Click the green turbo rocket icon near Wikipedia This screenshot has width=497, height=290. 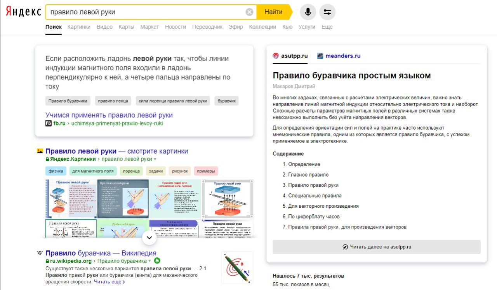click(157, 261)
